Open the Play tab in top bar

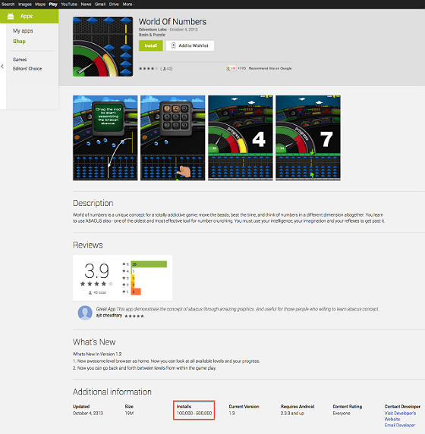(53, 4)
